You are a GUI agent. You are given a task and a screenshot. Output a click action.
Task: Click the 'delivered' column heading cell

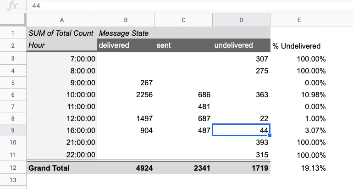[126, 45]
